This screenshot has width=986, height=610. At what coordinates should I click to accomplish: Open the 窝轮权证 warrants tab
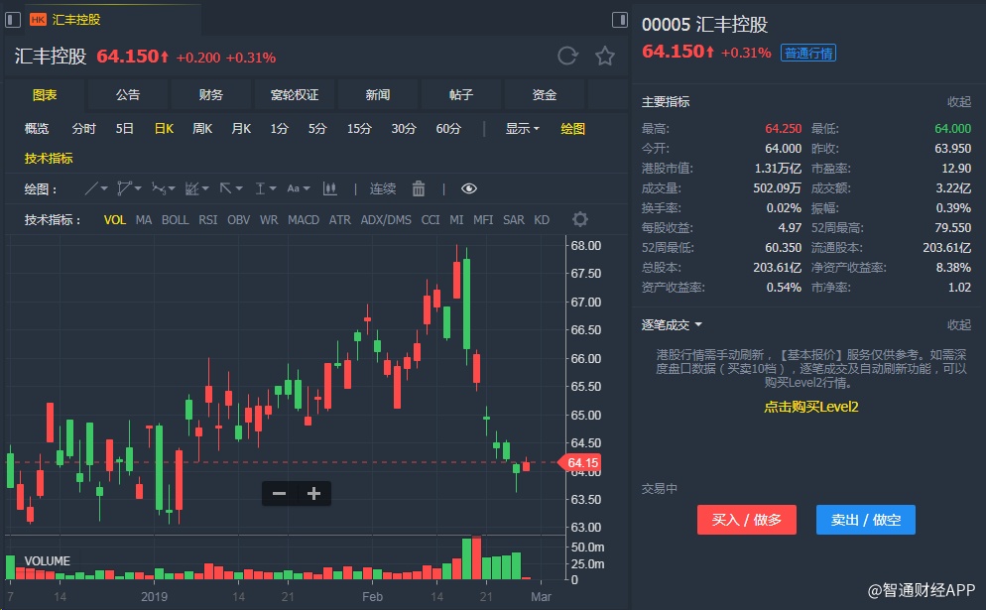pyautogui.click(x=295, y=95)
